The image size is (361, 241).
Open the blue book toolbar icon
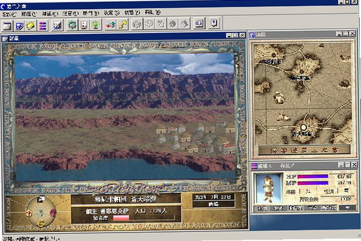199,23
